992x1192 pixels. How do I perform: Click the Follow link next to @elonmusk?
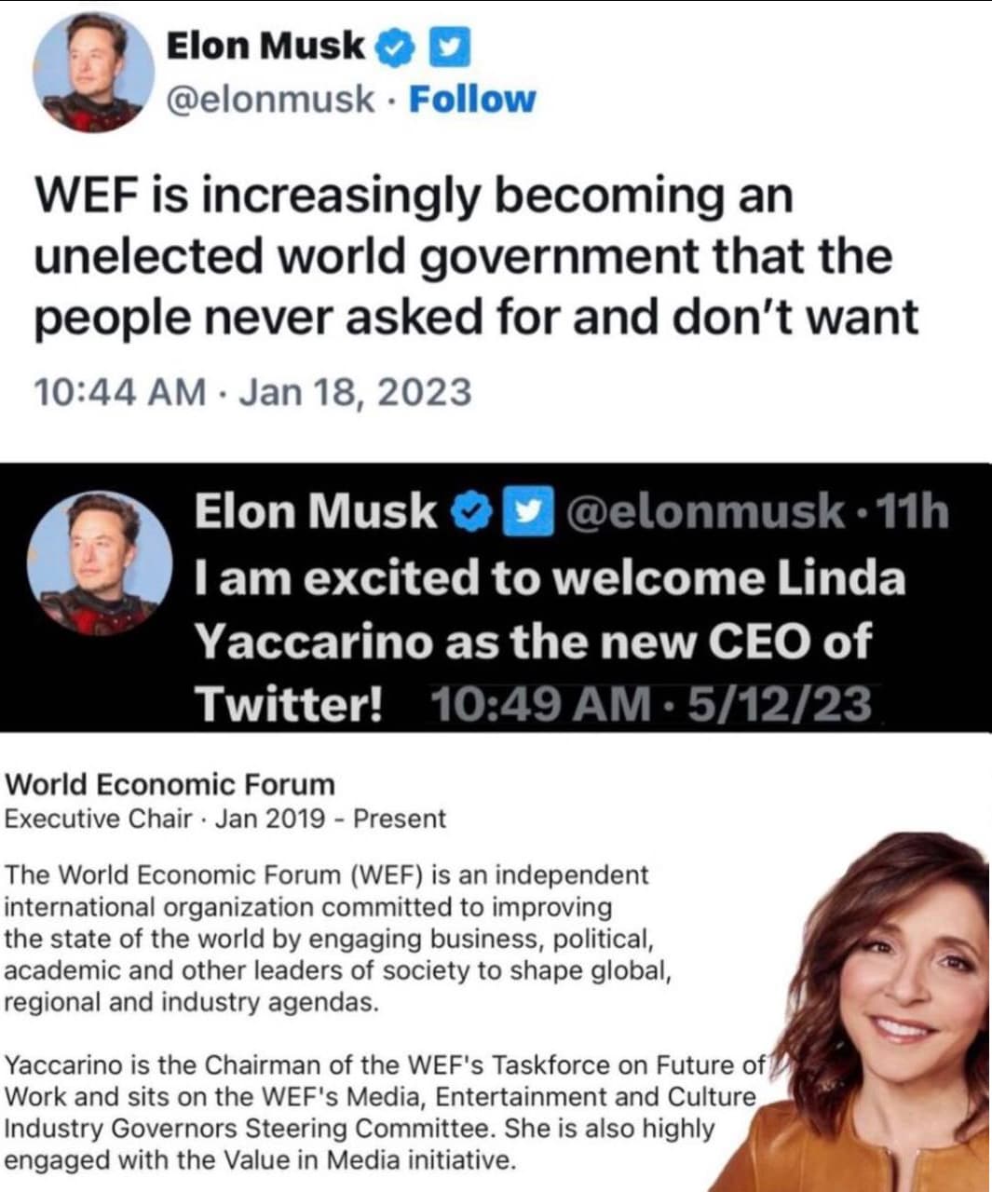point(472,98)
